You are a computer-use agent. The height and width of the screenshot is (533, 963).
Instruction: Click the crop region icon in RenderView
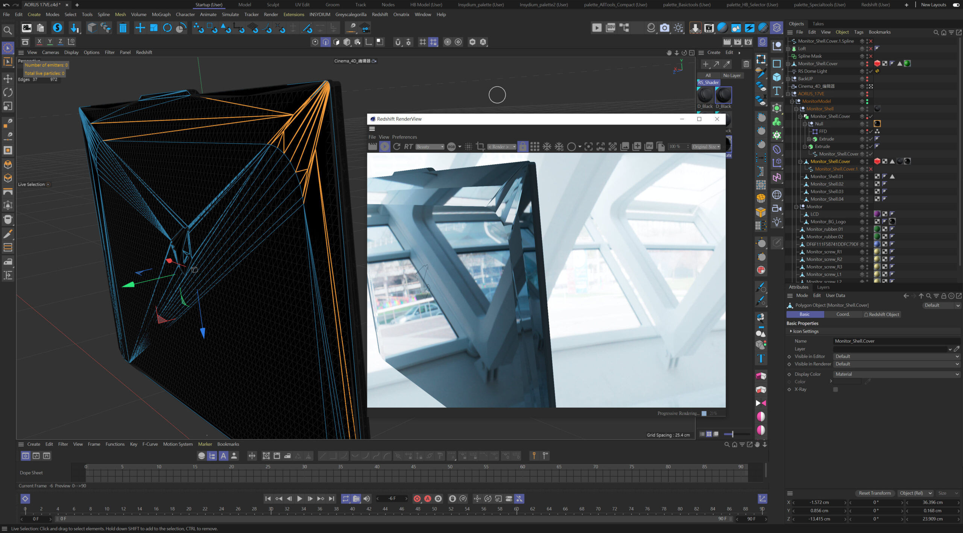click(480, 147)
